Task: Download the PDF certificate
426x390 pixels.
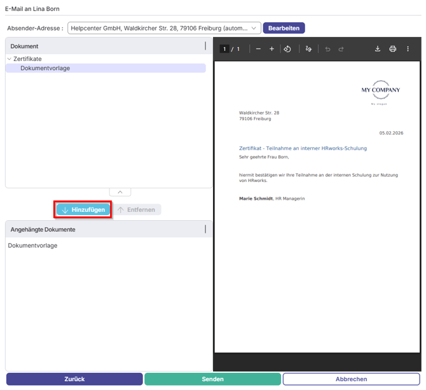Action: 378,49
